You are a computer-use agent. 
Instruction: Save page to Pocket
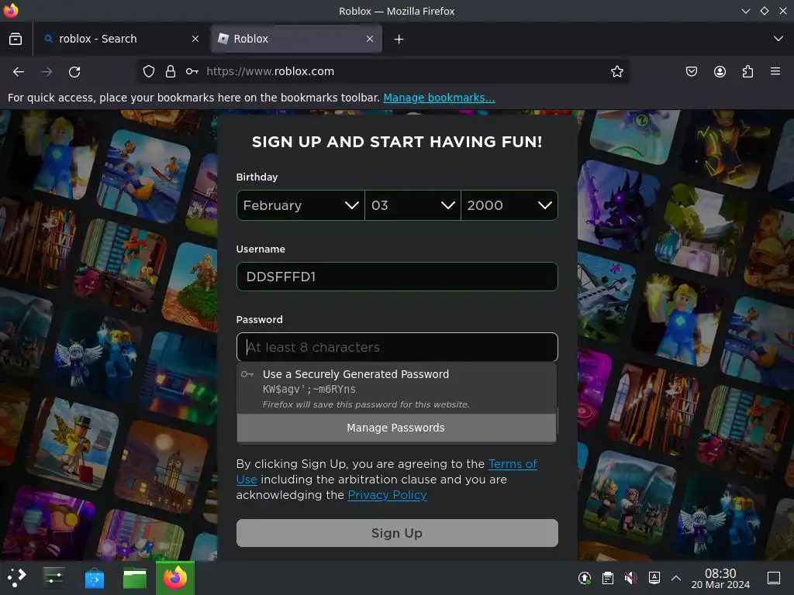tap(691, 71)
